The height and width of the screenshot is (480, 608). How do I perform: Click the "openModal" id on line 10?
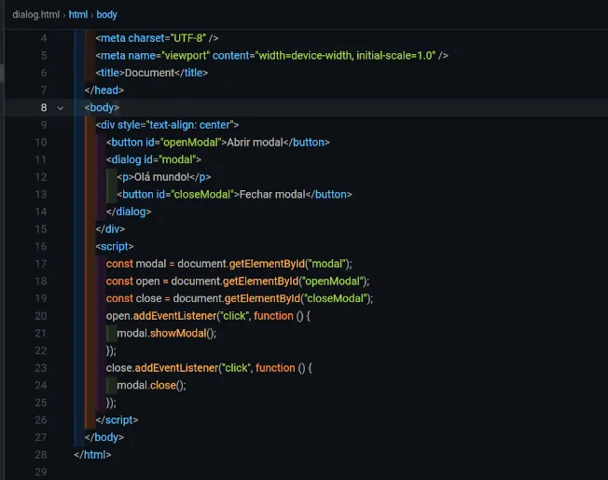[190, 143]
